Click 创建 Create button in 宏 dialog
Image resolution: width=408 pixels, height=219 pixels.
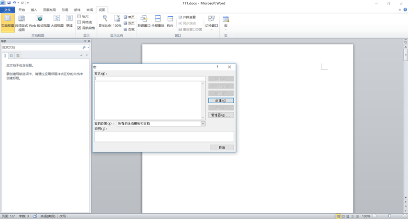tap(221, 100)
